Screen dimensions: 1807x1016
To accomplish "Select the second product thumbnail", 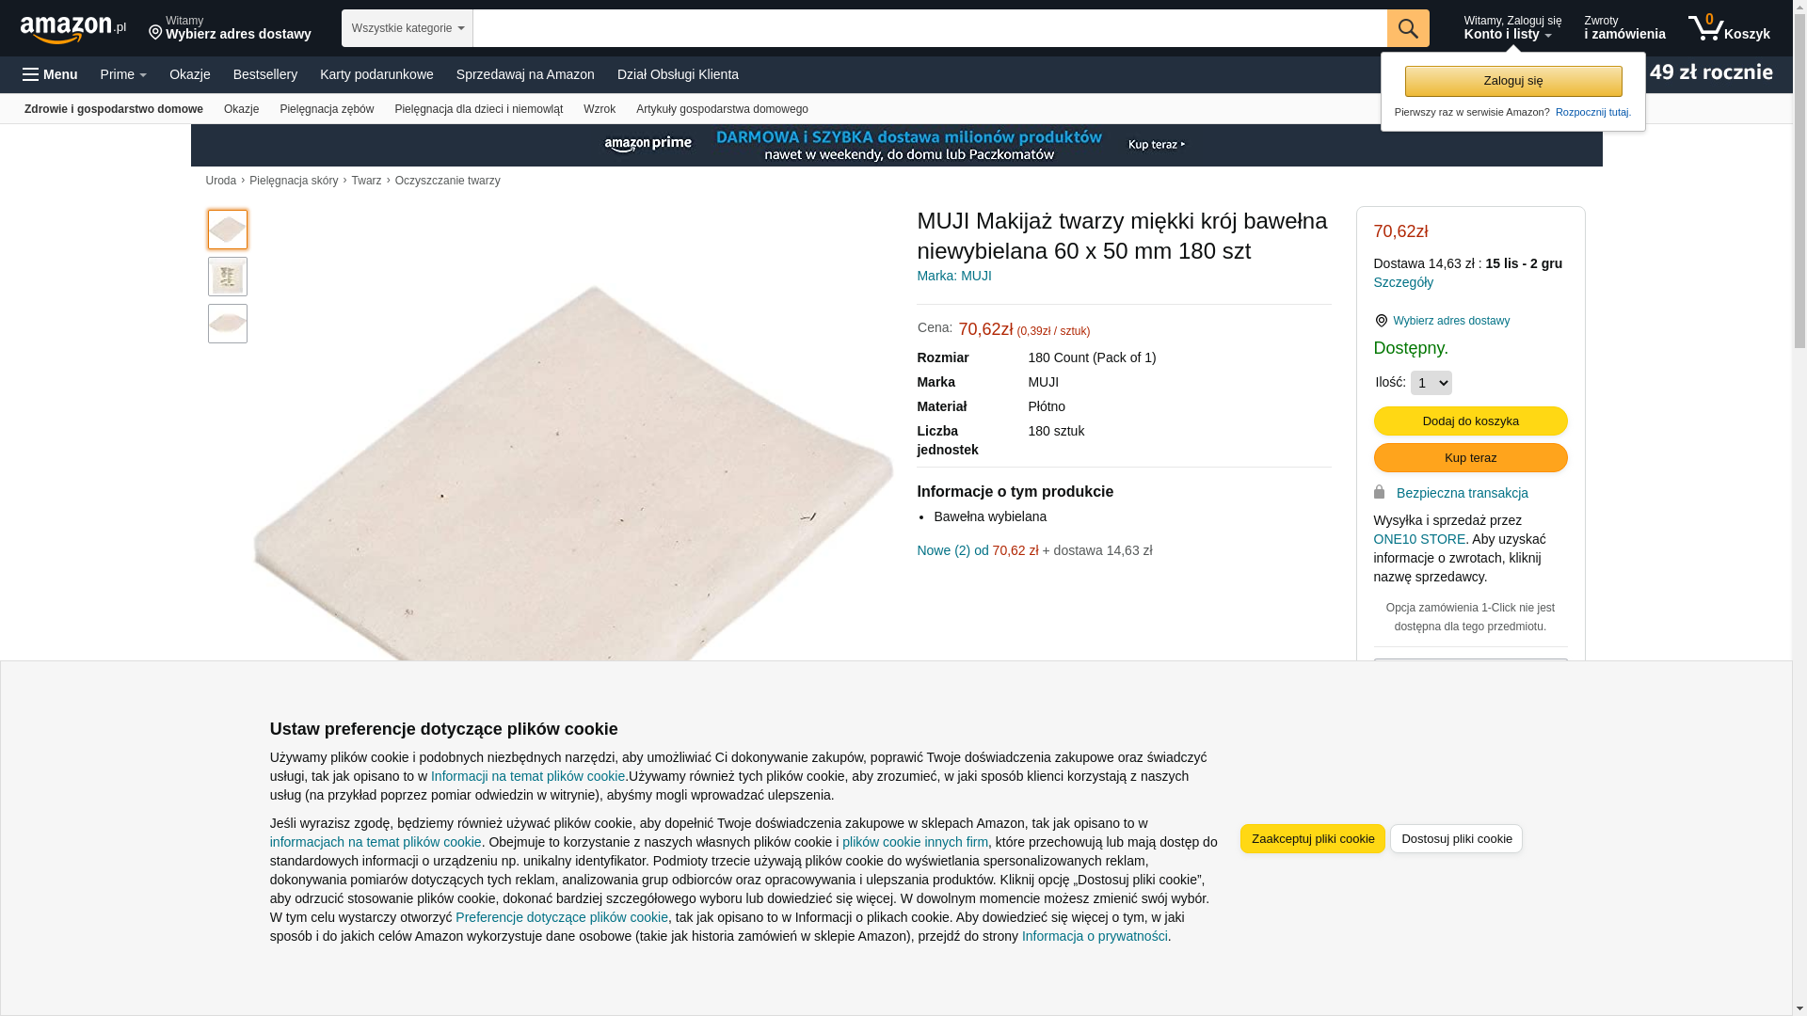I will coord(228,277).
